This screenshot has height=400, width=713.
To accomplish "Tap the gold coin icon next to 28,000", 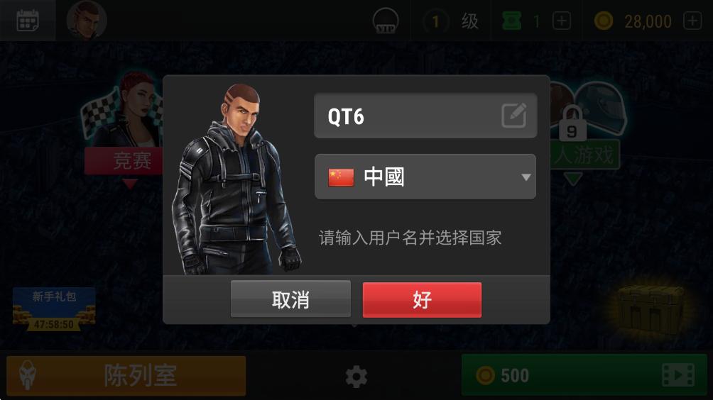I will click(x=604, y=21).
